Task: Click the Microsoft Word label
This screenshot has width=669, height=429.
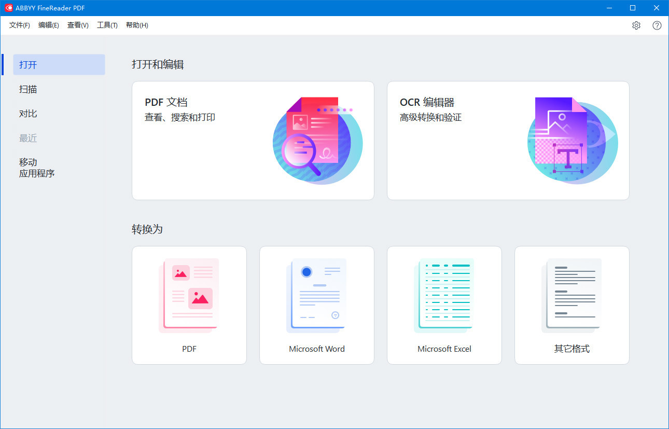Action: point(317,349)
